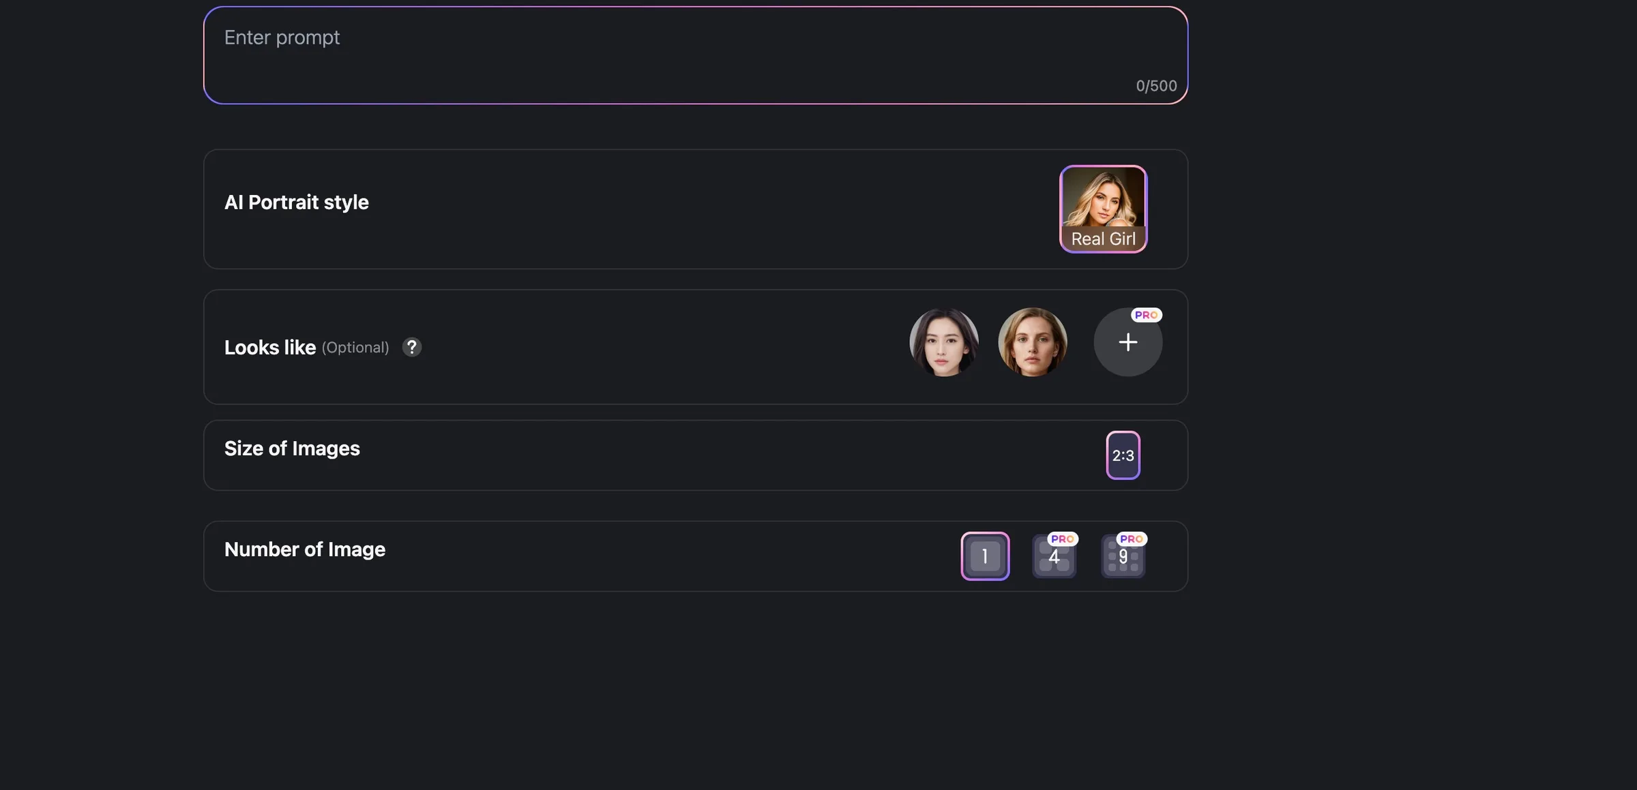This screenshot has width=1637, height=790.
Task: Open the Real Girl portrait style picker
Action: [1103, 209]
